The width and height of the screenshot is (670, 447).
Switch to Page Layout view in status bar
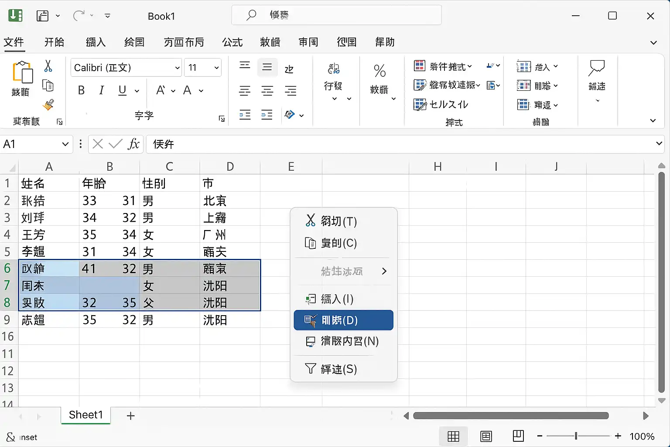pos(486,436)
